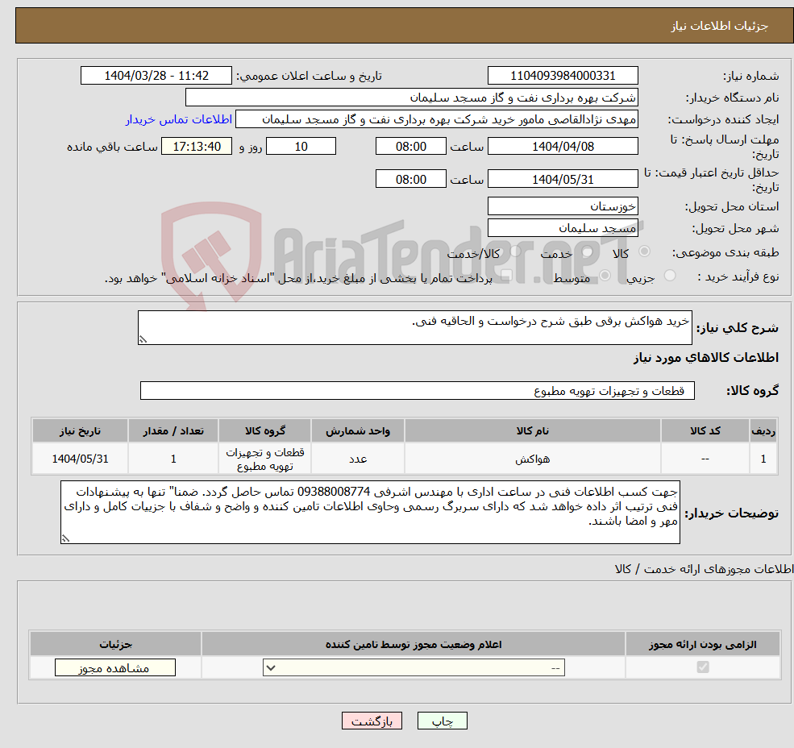Click the ردیف column header
Viewport: 794px width, 748px height.
click(763, 430)
